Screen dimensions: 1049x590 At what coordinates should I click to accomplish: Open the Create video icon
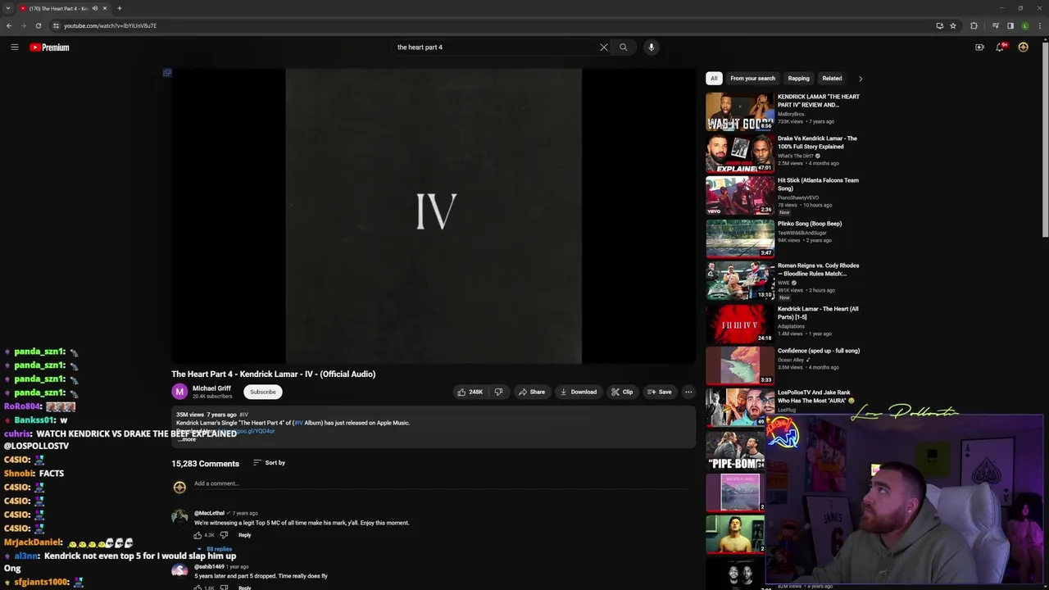(x=979, y=48)
